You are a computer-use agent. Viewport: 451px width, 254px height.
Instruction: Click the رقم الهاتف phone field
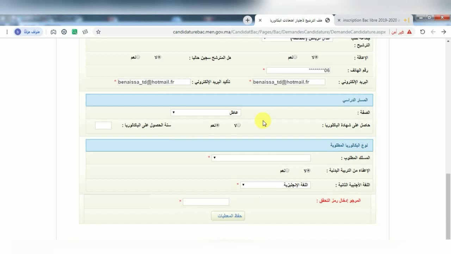point(298,70)
